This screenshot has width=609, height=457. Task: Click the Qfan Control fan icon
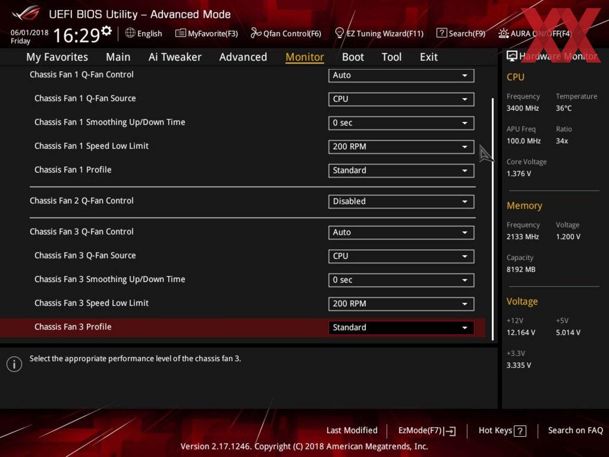coord(256,33)
